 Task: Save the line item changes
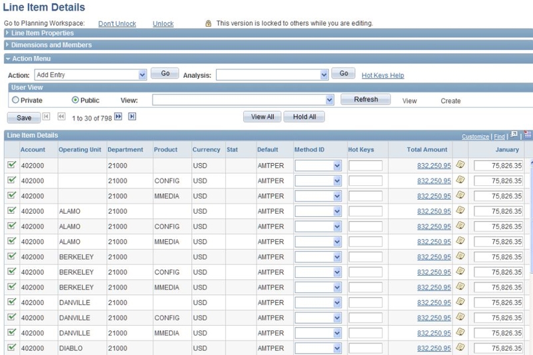24,117
